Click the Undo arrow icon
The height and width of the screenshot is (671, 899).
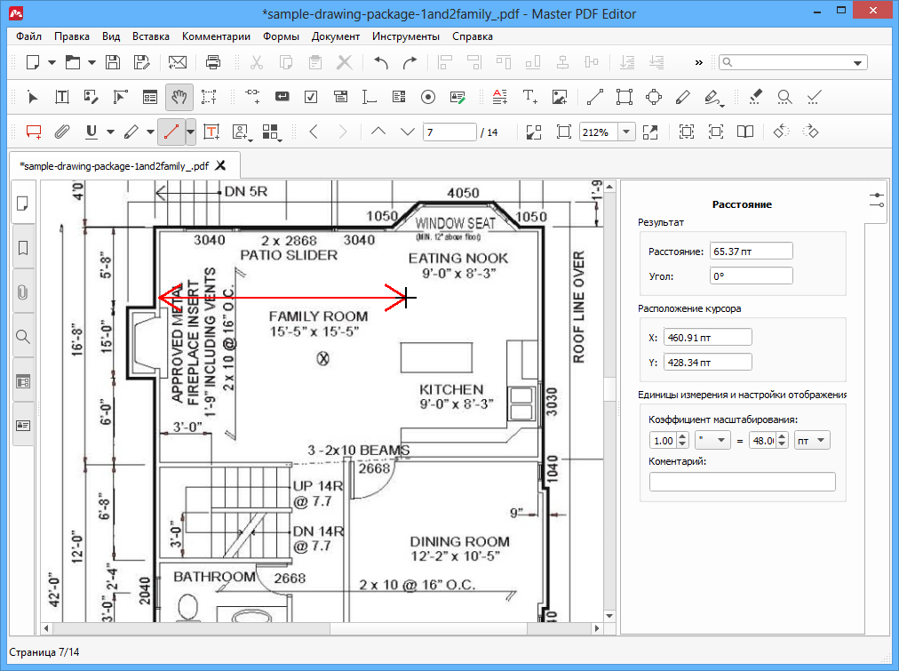(x=381, y=62)
